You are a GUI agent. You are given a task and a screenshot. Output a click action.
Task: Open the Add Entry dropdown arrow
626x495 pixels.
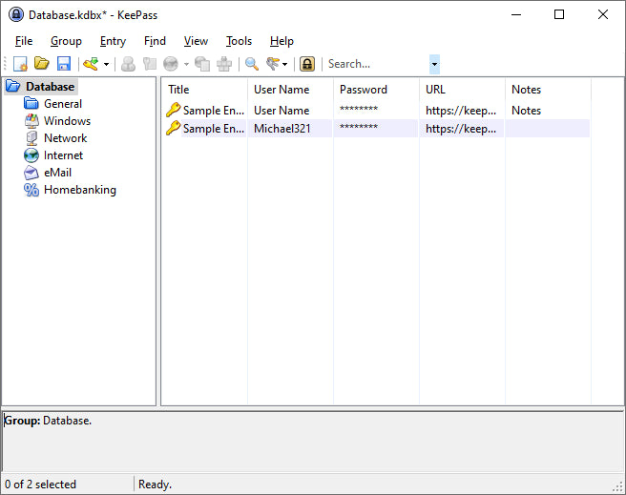point(106,64)
